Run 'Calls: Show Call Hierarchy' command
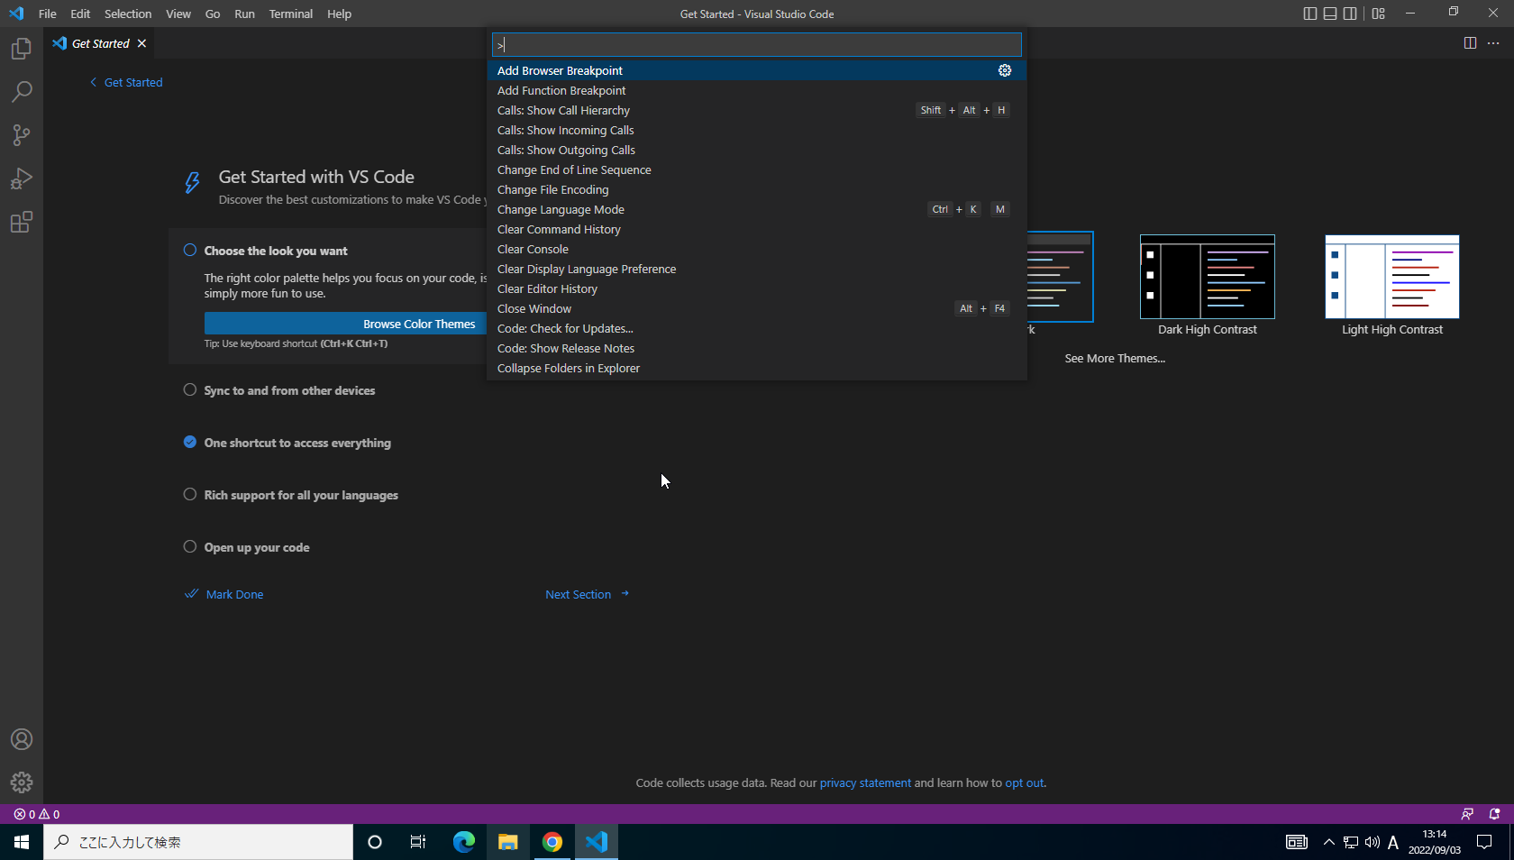The height and width of the screenshot is (860, 1514). coord(757,110)
